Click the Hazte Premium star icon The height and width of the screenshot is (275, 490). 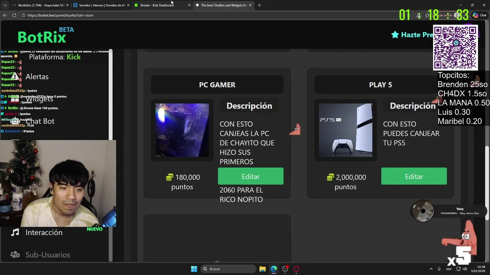click(395, 35)
